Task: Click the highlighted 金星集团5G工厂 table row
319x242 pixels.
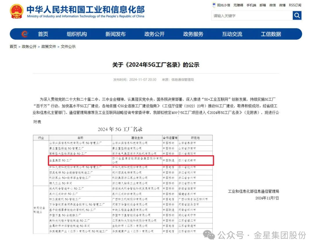Action: (x=131, y=160)
